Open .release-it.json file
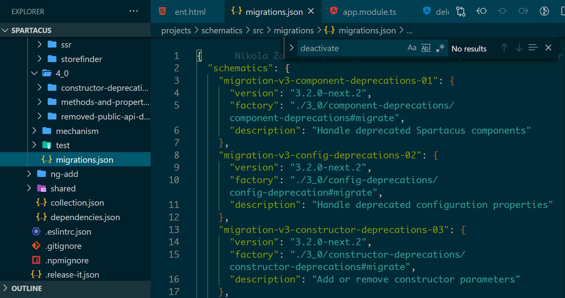Viewport: 565px width, 298px height. 72,275
